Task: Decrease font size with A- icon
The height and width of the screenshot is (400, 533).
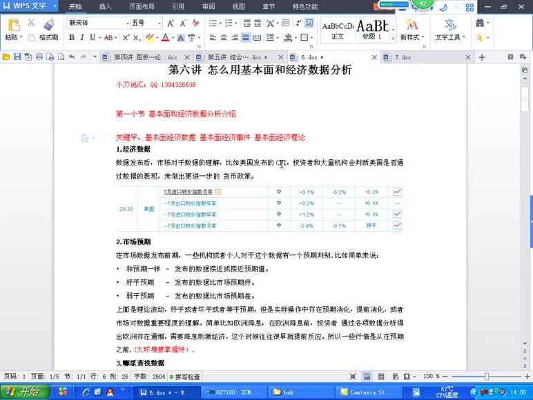Action: click(183, 23)
